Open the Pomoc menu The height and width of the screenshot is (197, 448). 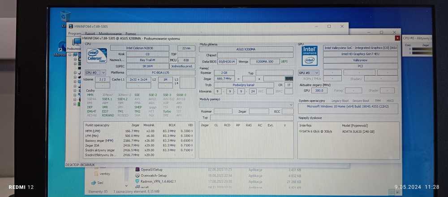131,33
